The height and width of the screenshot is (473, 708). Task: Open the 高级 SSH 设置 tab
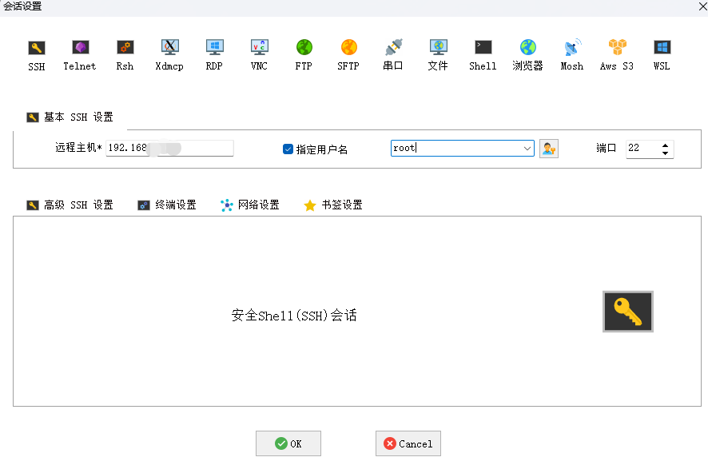[x=70, y=205]
